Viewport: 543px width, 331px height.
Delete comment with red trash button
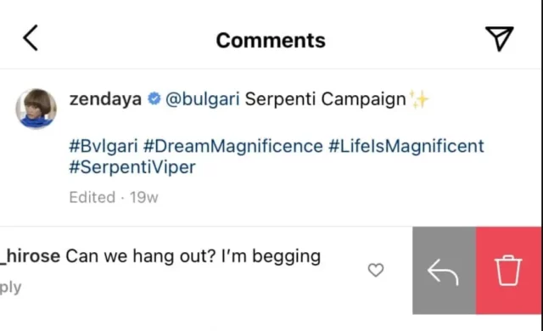(508, 271)
